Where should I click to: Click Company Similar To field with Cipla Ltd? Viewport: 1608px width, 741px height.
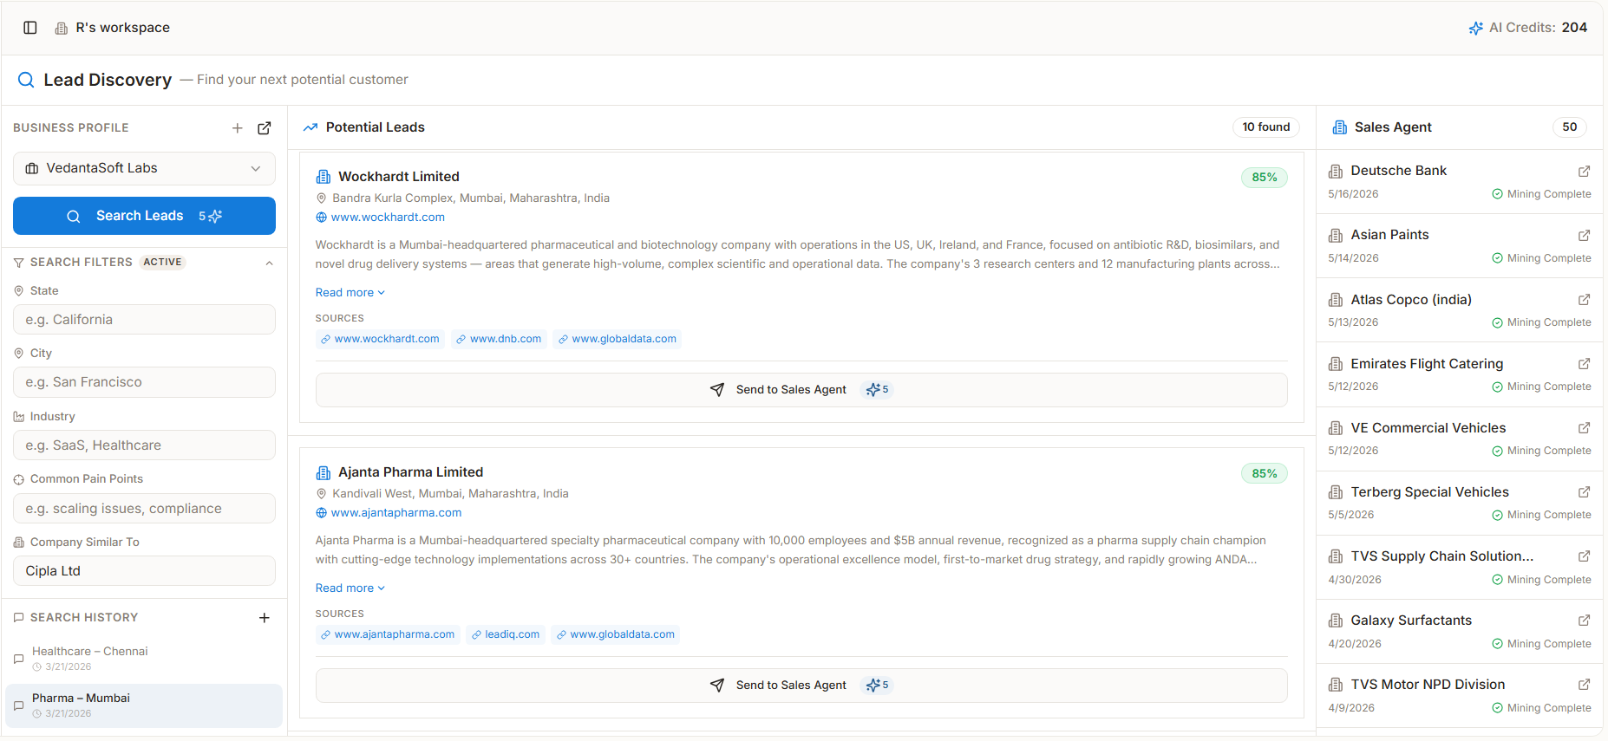(144, 571)
